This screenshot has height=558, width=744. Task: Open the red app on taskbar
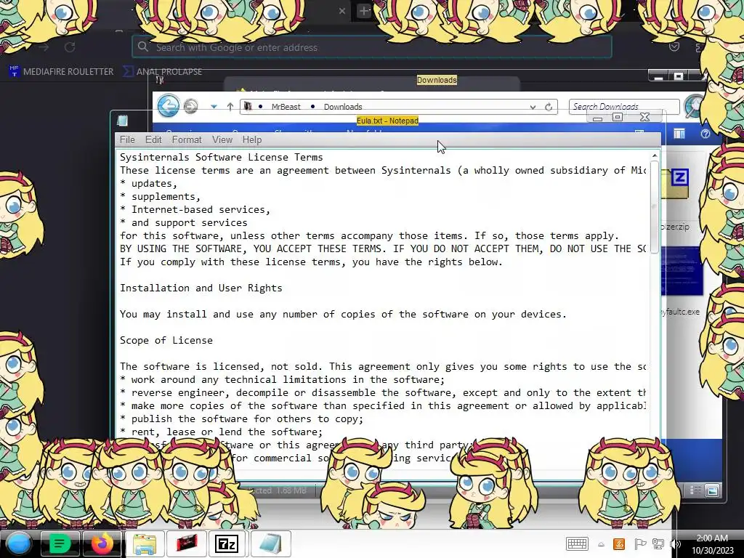tap(187, 543)
